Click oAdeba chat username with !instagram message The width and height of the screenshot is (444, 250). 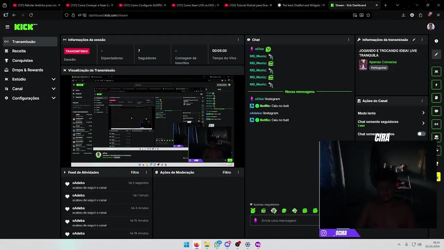256,113
